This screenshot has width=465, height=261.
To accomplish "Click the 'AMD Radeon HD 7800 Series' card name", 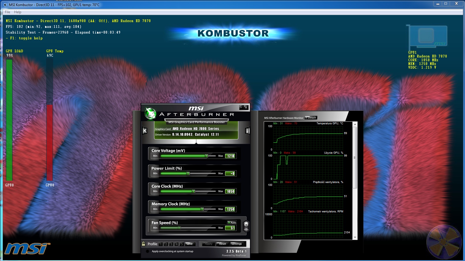I will [196, 129].
